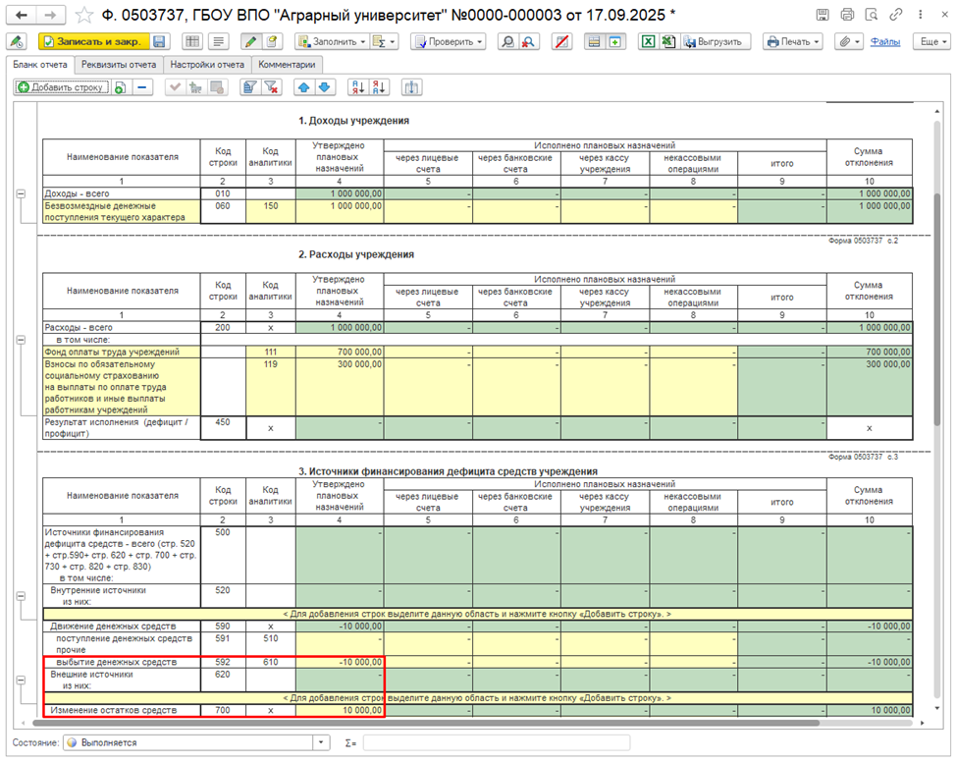Collapse the Внутренние источники group

pyautogui.click(x=22, y=596)
